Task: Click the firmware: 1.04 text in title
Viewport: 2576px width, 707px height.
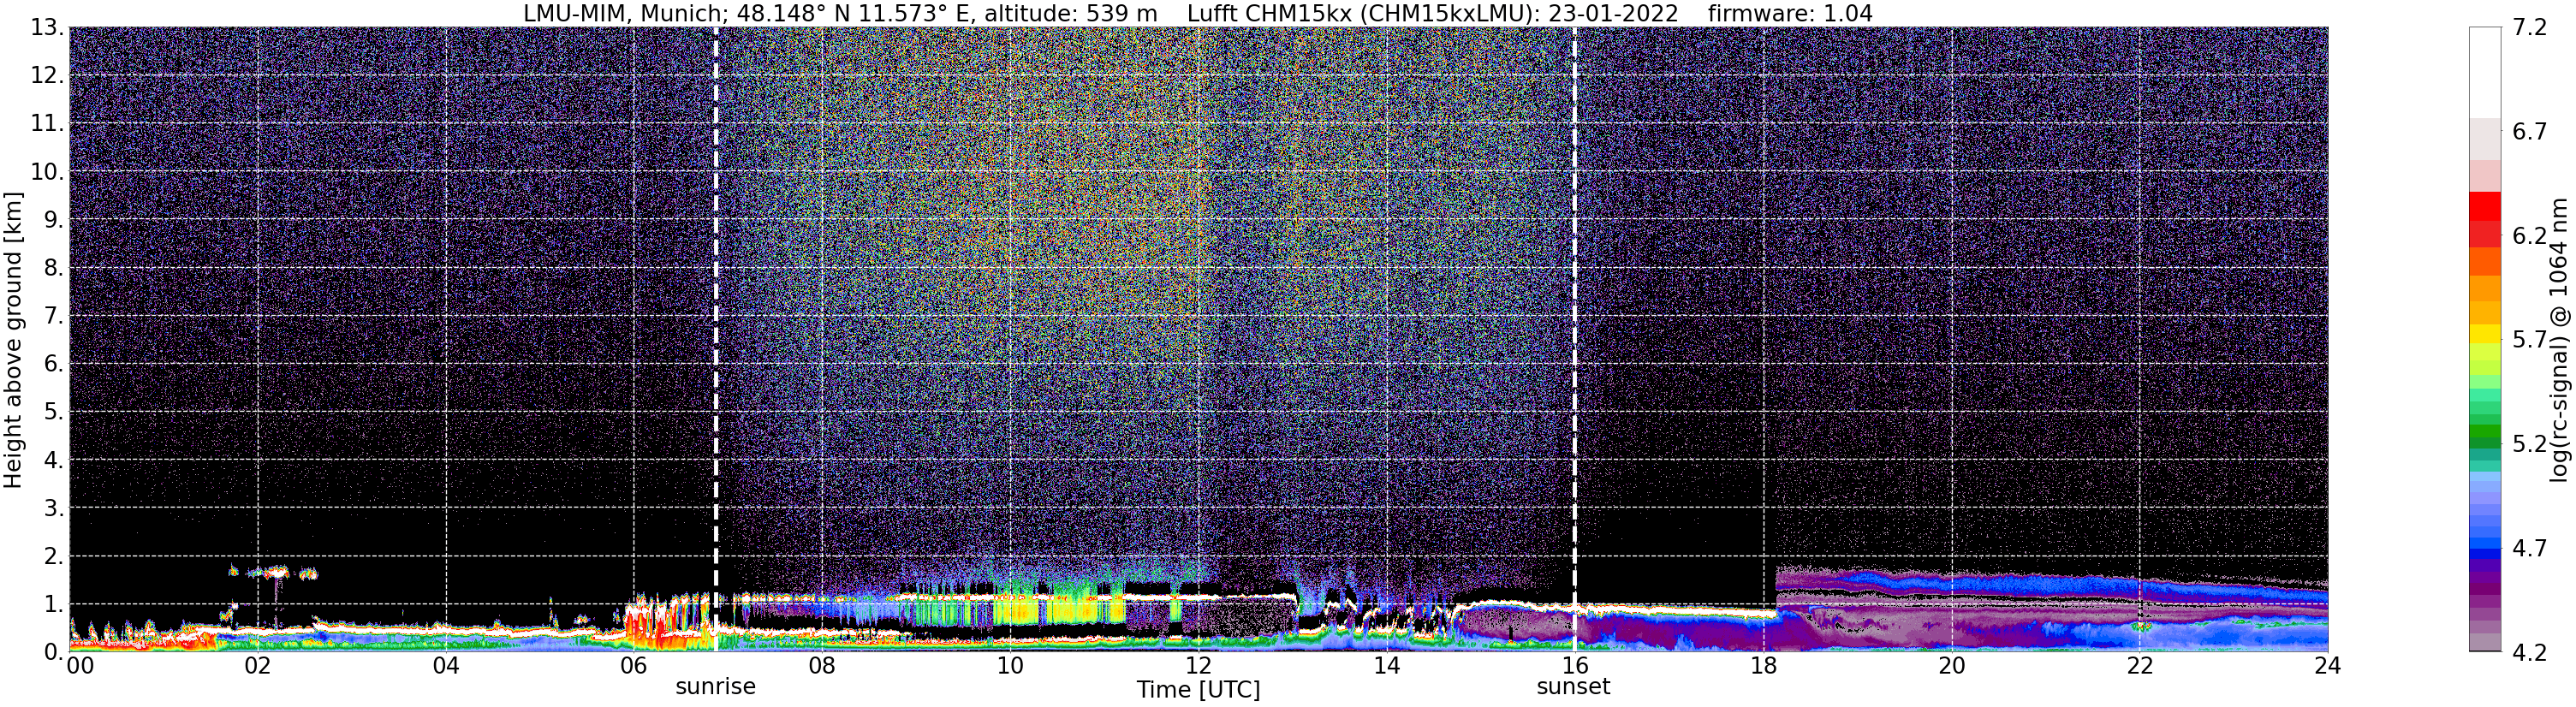Action: [x=1790, y=13]
